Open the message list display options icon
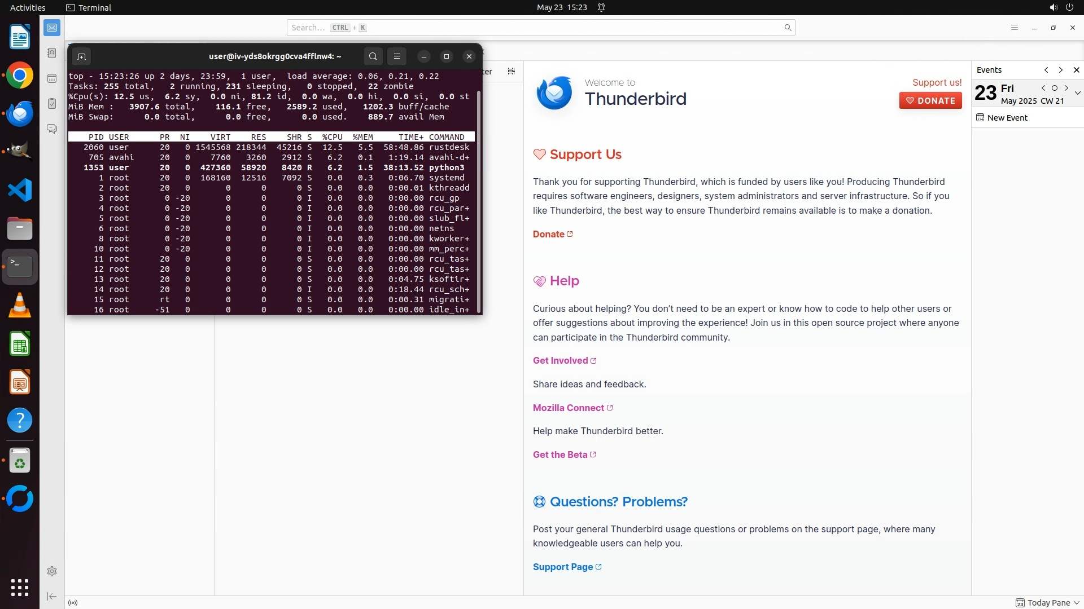This screenshot has height=609, width=1084. point(511,72)
